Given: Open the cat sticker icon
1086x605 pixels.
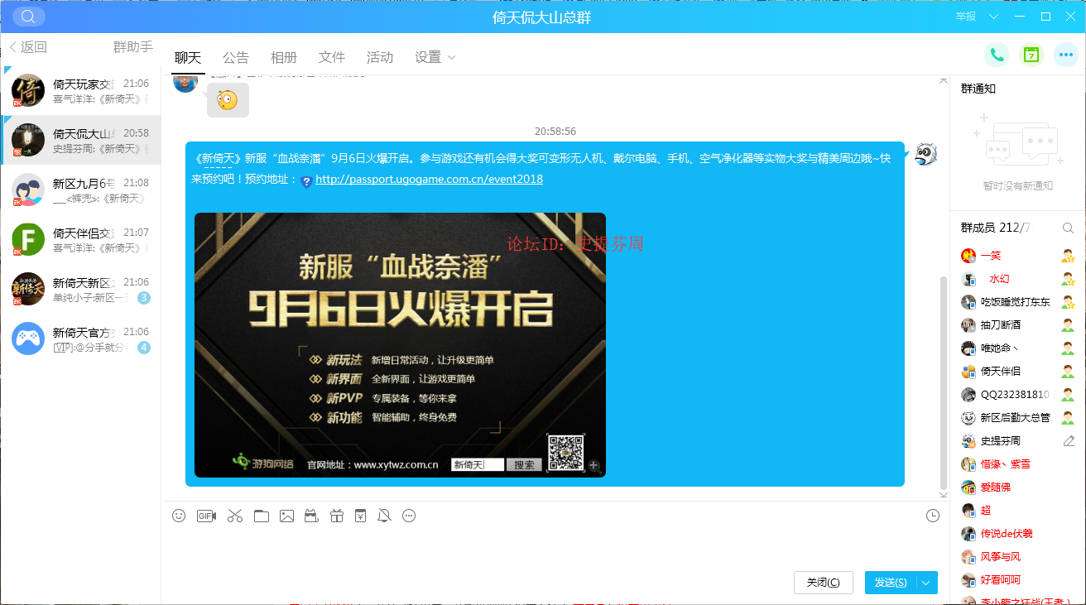Looking at the screenshot, I should [x=311, y=516].
